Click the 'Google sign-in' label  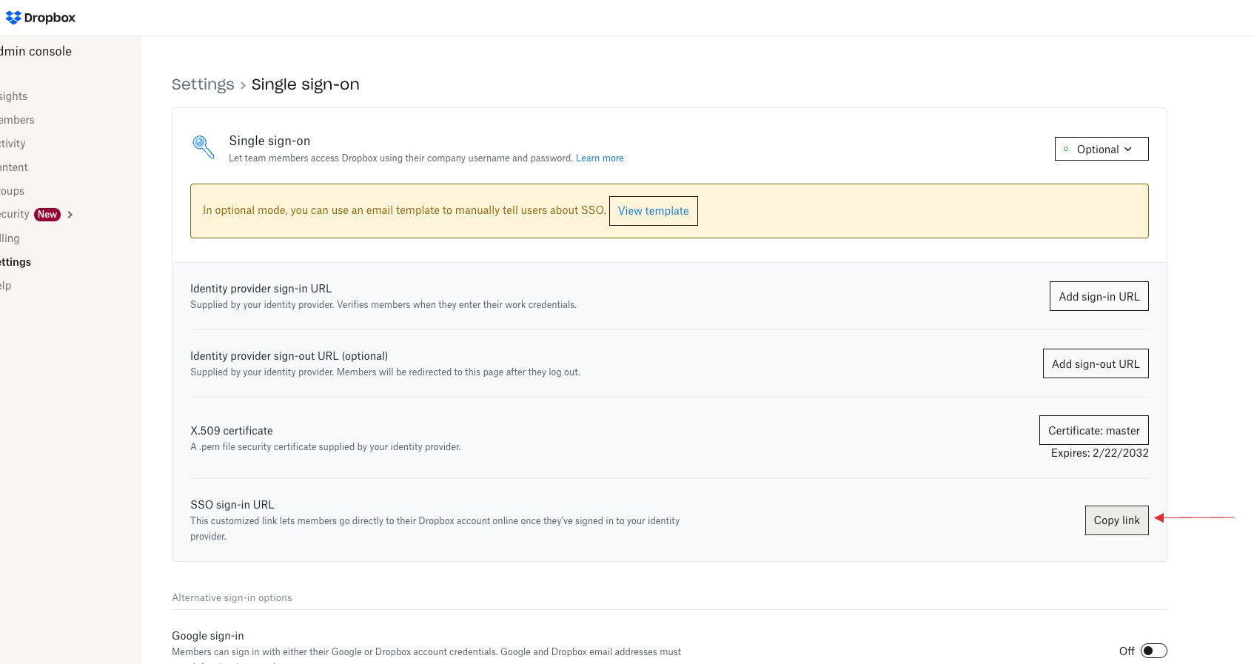pyautogui.click(x=208, y=636)
